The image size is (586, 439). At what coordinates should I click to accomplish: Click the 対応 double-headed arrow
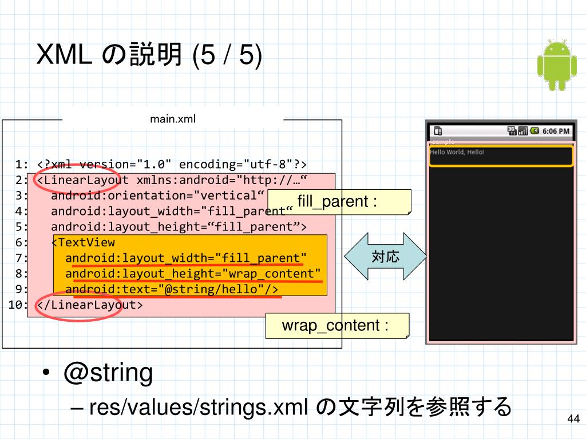385,257
